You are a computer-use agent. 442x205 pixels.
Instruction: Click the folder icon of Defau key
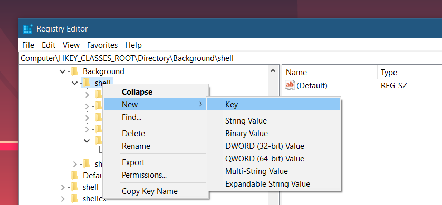(74, 175)
